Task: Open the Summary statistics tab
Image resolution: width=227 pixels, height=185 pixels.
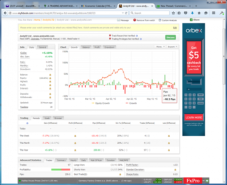Action: point(61,160)
